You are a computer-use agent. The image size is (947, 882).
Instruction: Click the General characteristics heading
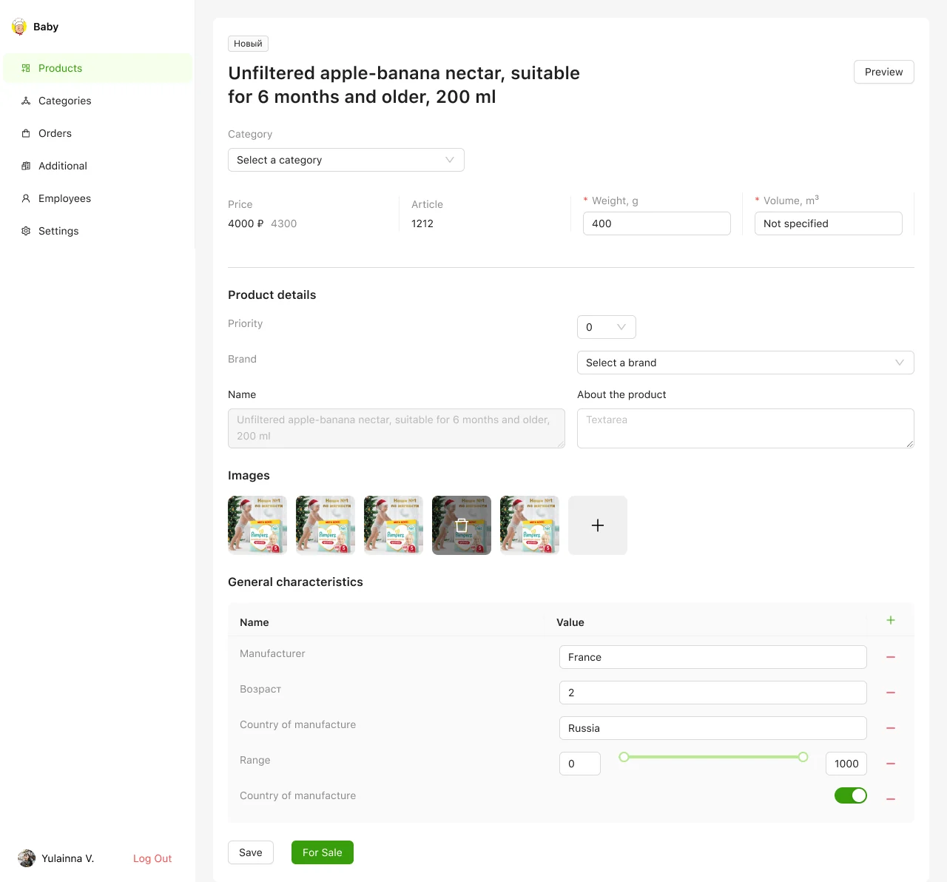coord(295,582)
